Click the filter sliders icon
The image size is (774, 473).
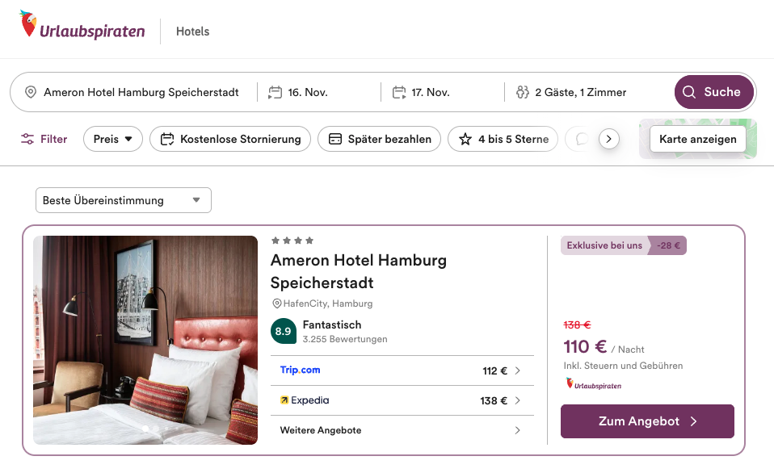click(x=28, y=139)
